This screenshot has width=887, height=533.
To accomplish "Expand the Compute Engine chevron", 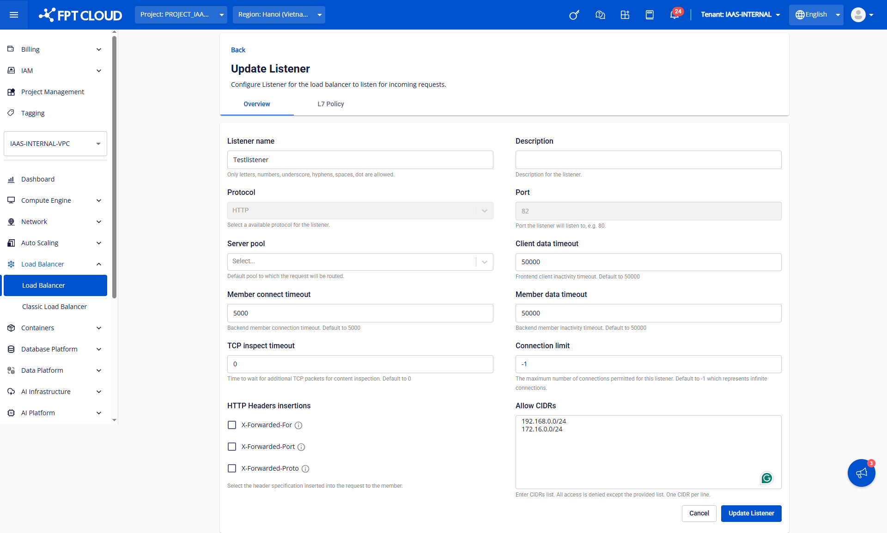I will coord(99,200).
